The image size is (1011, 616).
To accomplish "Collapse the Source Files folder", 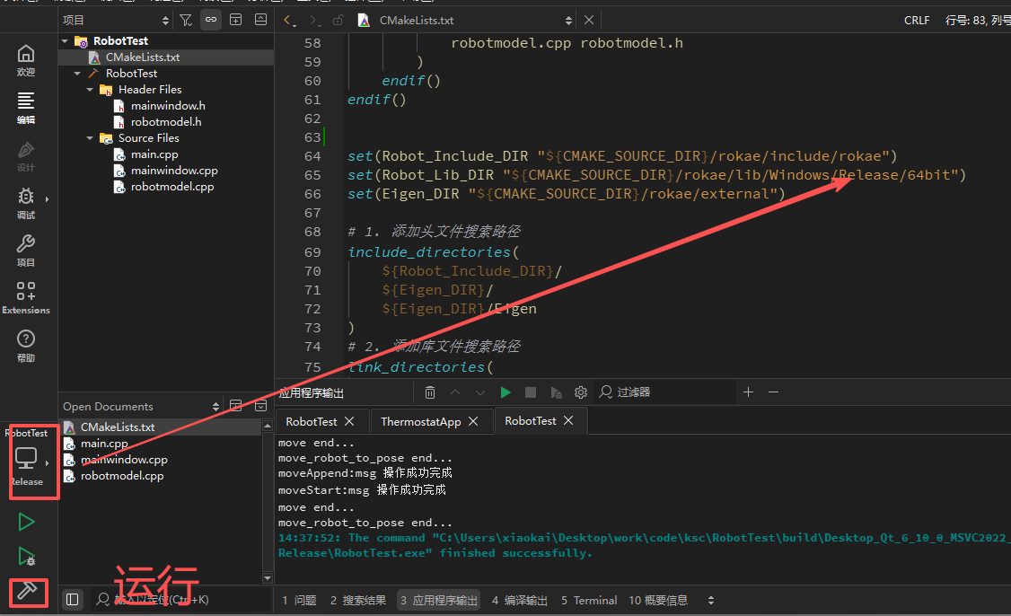I will coord(91,138).
